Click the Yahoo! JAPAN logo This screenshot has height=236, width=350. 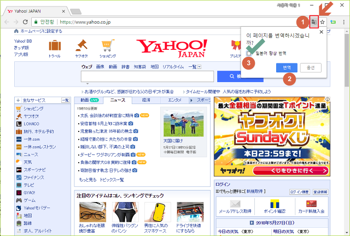click(172, 48)
